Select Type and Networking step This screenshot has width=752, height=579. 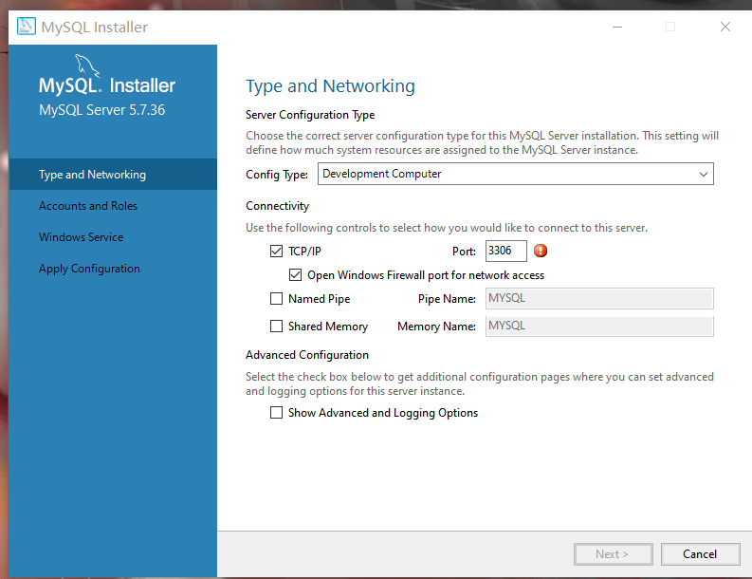pos(113,175)
